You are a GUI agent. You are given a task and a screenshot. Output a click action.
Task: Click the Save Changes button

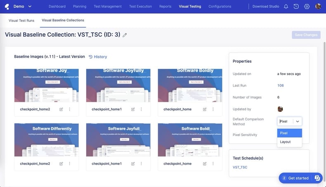[306, 35]
